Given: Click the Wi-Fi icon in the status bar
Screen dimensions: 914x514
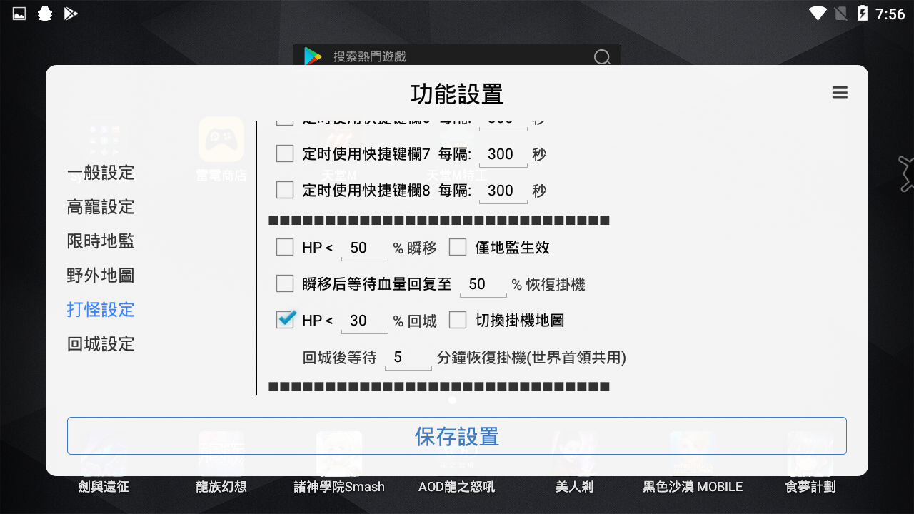Looking at the screenshot, I should (x=816, y=12).
